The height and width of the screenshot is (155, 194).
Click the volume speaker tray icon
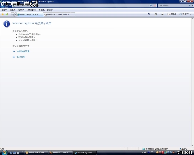[173, 153]
